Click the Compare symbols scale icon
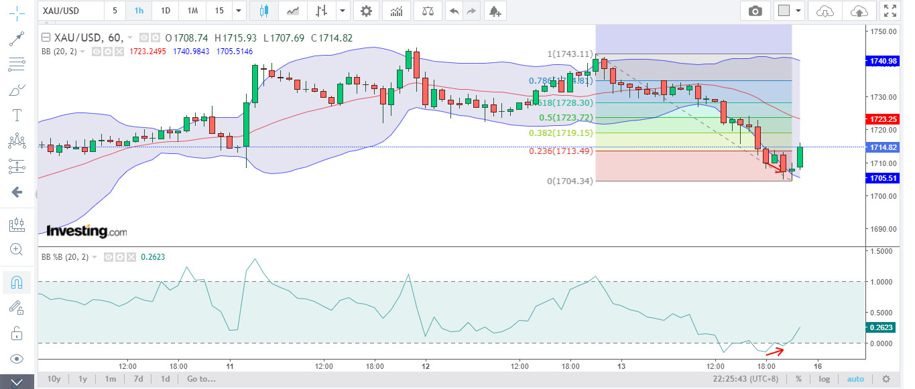915x389 pixels. 424,11
